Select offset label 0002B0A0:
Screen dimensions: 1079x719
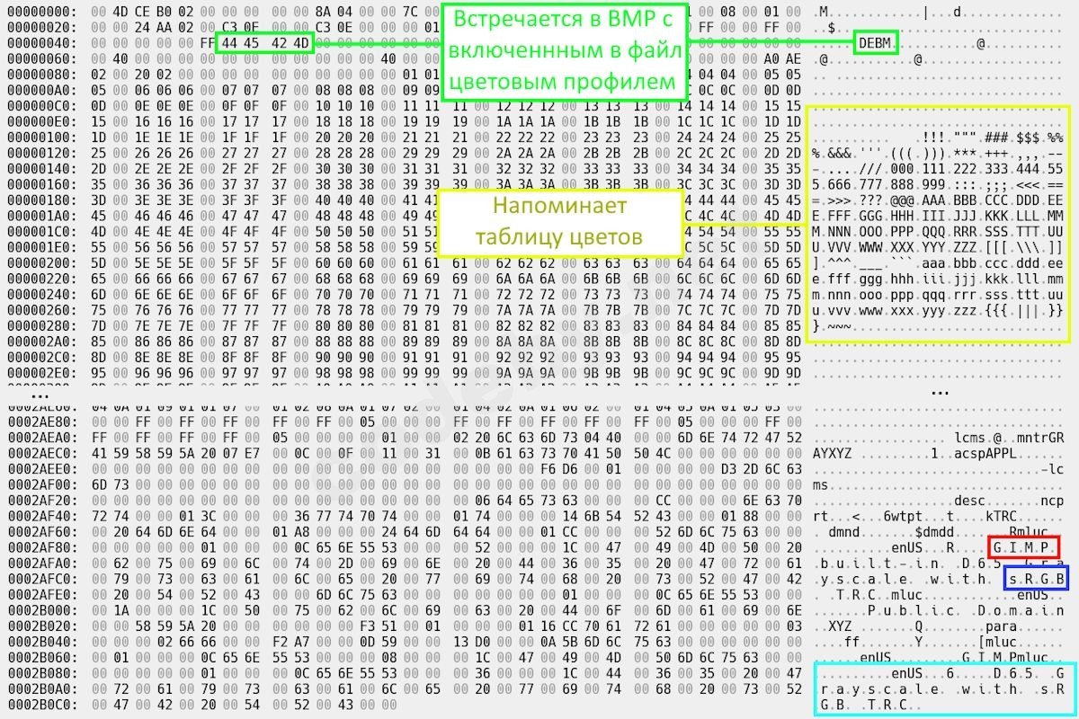click(x=41, y=689)
